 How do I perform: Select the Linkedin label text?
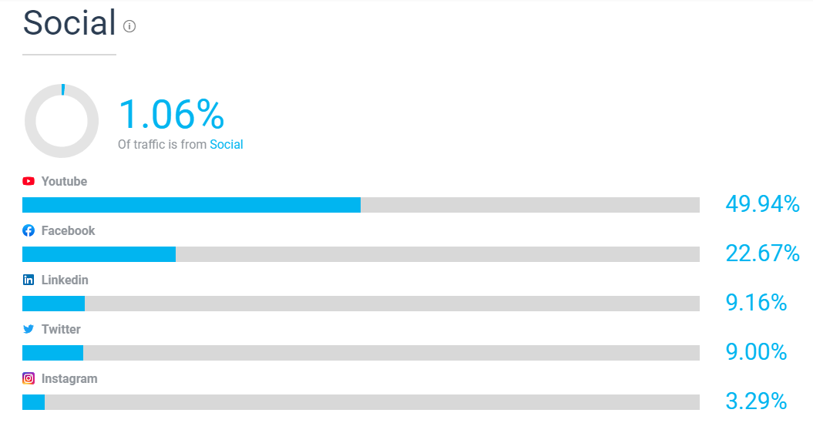[65, 280]
